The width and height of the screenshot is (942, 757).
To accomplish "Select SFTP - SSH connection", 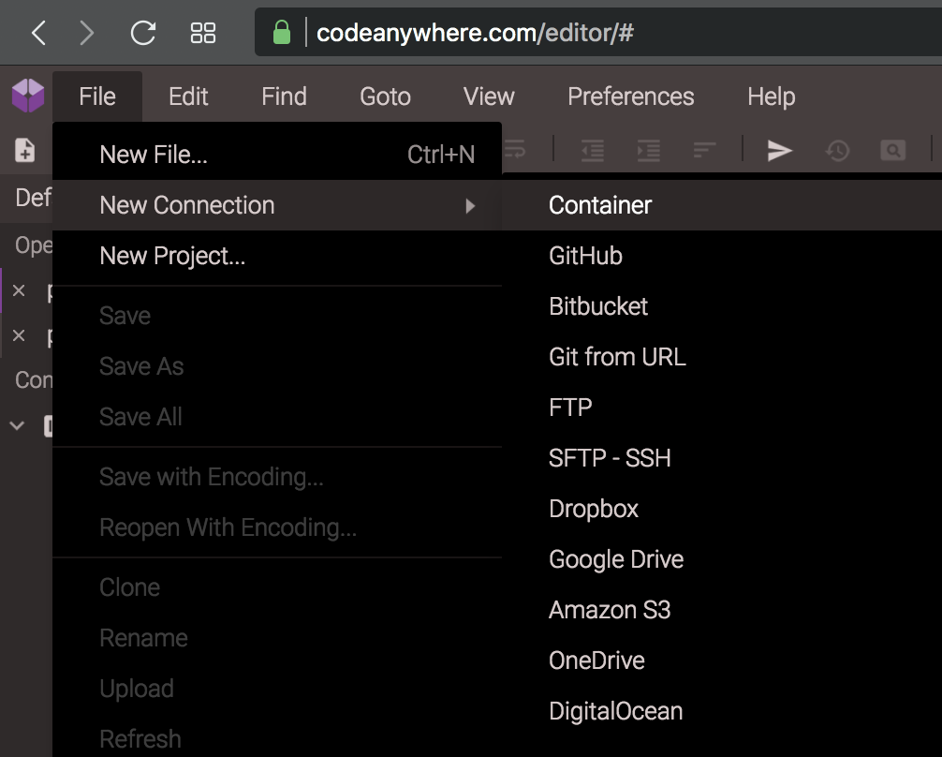I will 722,457.
